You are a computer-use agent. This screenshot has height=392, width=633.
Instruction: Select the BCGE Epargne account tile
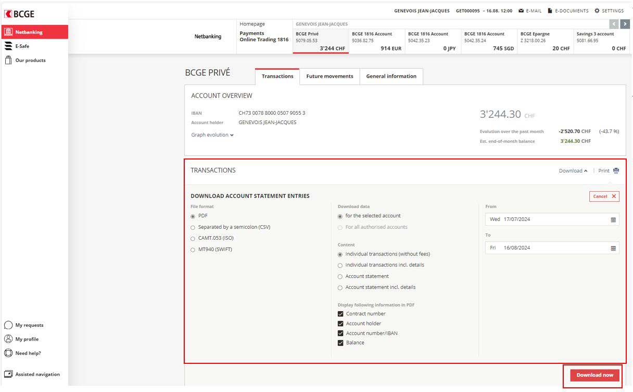[545, 41]
